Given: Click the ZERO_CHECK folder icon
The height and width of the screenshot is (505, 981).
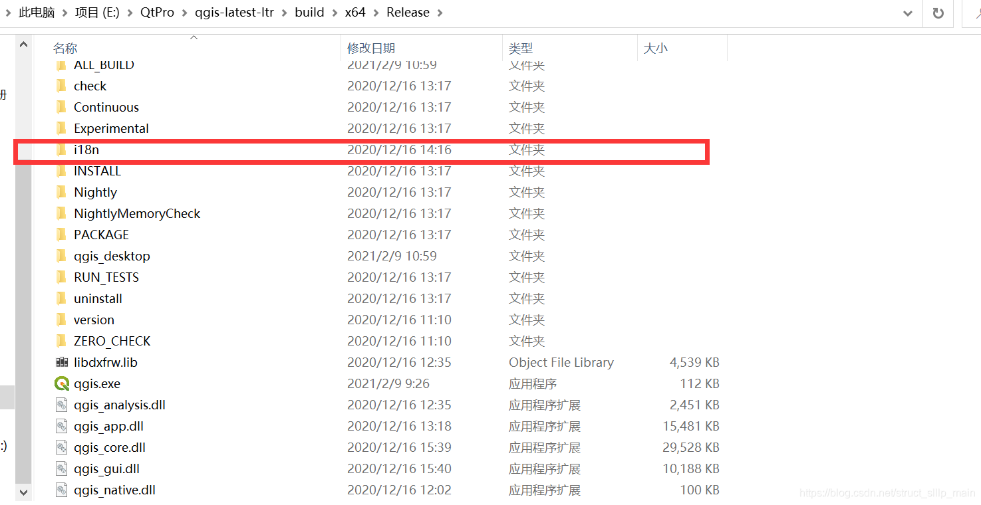Looking at the screenshot, I should (x=61, y=341).
